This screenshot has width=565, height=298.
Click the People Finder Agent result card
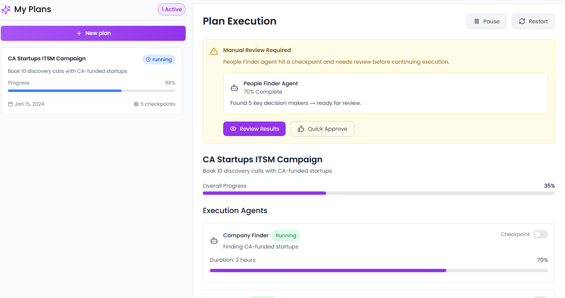pos(385,94)
